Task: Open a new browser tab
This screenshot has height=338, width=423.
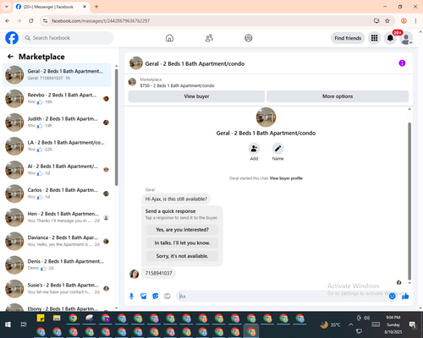Action: (x=96, y=7)
